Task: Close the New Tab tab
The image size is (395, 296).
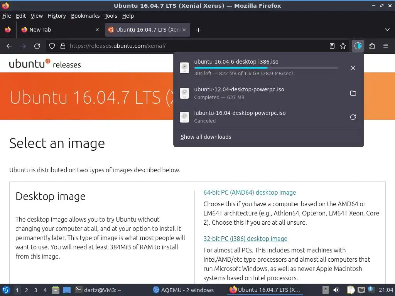Action: 97,30
